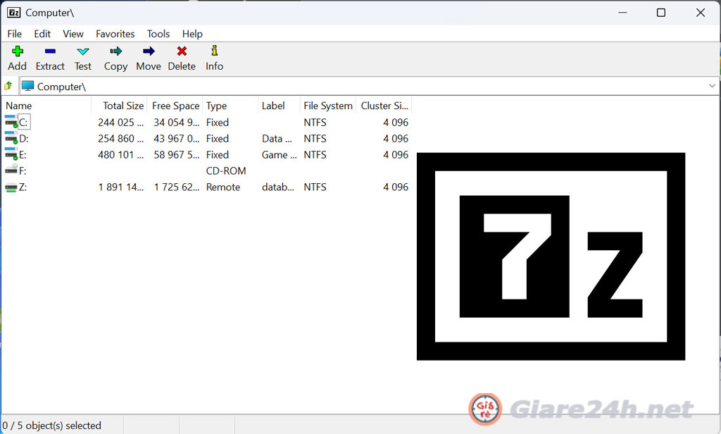The image size is (721, 434).
Task: Open the Info toolbar icon
Action: [x=213, y=56]
